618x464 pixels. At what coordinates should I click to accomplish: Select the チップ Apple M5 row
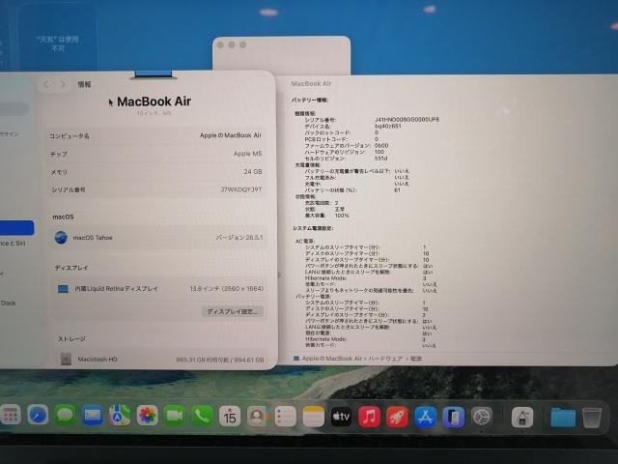(x=156, y=154)
